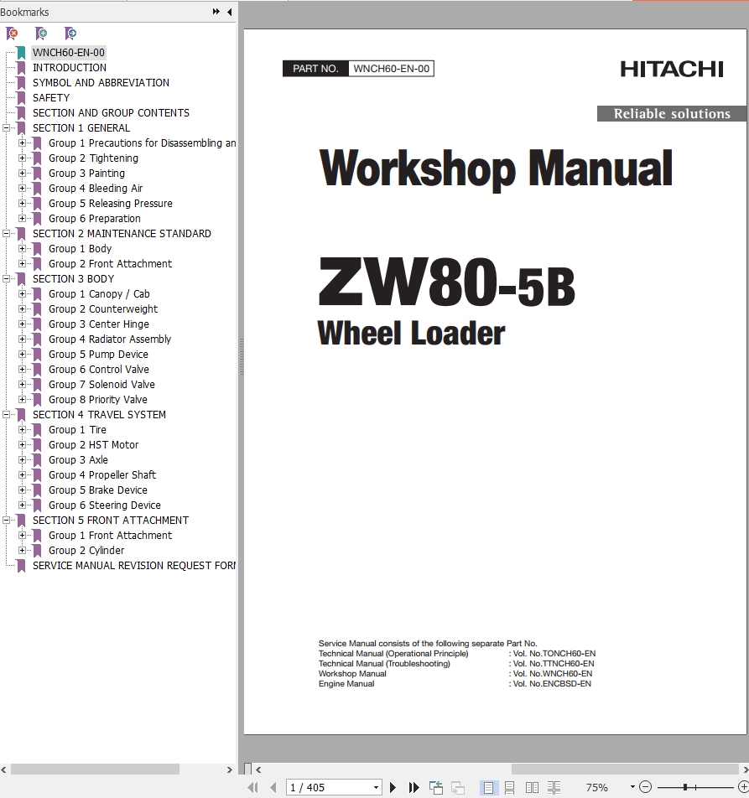The image size is (749, 798).
Task: Go to the first page
Action: (x=253, y=787)
